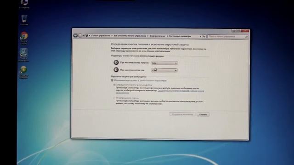Screen dimensions: 294x165
Task: Click the При нажатии кнопки сна label
Action: click(x=132, y=70)
